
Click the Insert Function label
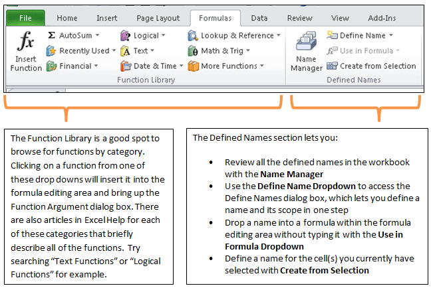(26, 63)
